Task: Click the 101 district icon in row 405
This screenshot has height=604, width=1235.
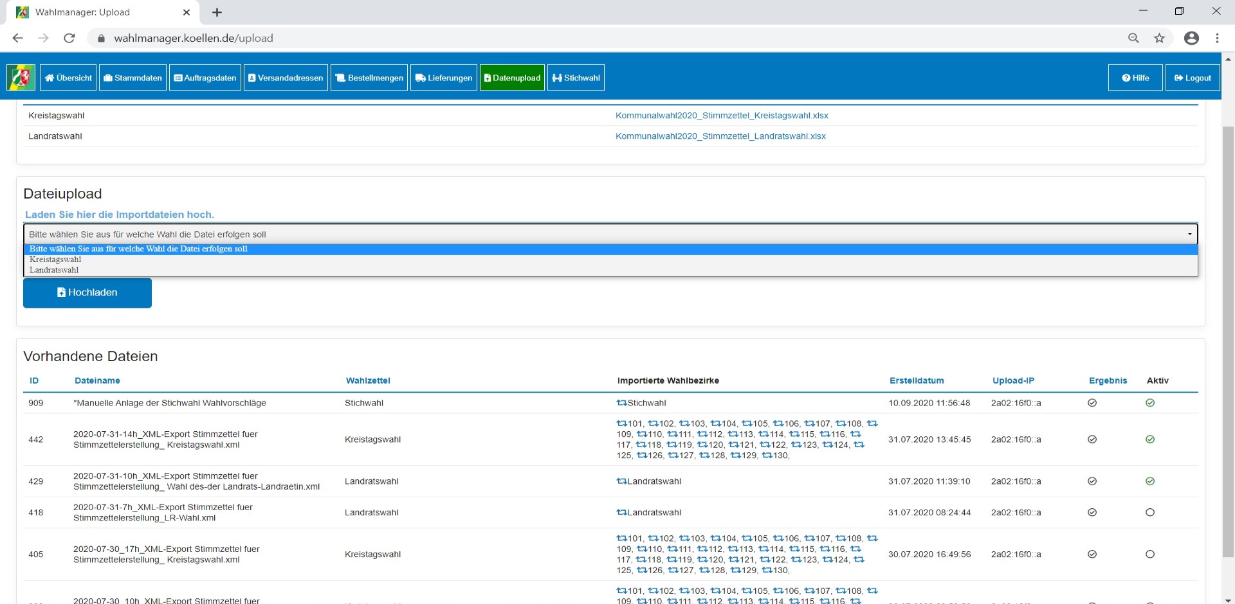Action: (x=621, y=538)
